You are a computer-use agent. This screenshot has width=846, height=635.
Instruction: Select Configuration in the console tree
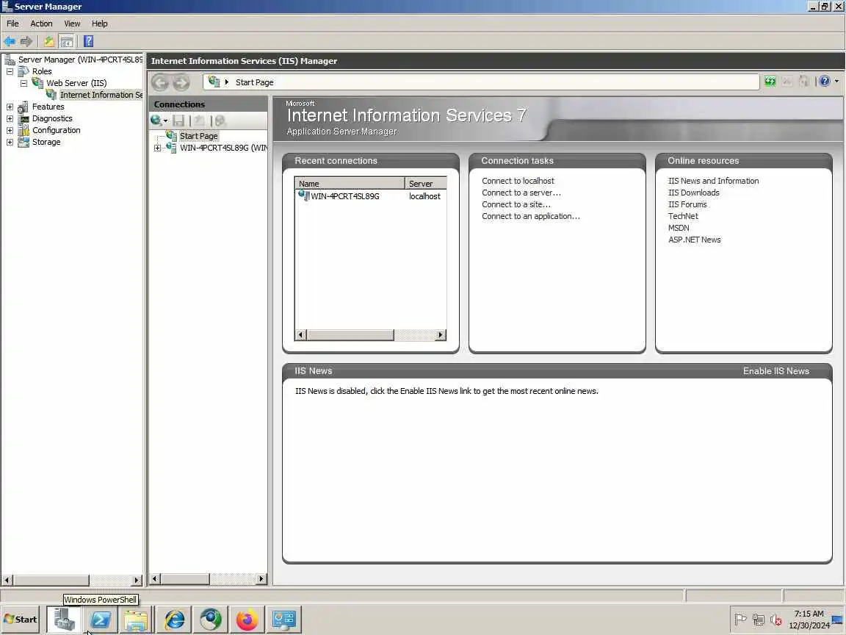56,131
